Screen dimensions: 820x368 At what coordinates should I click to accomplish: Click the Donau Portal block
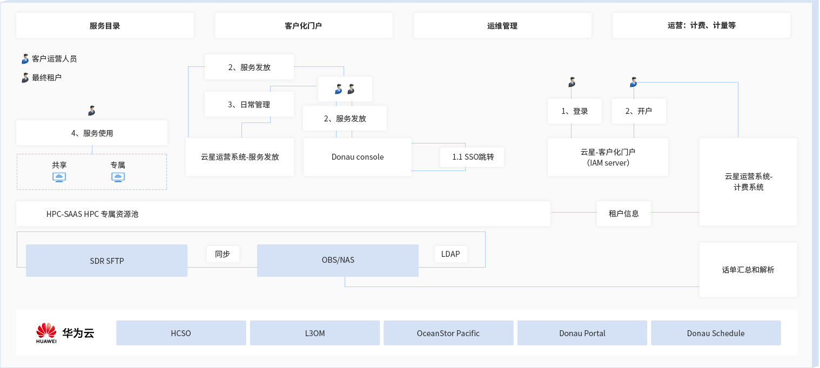[582, 333]
